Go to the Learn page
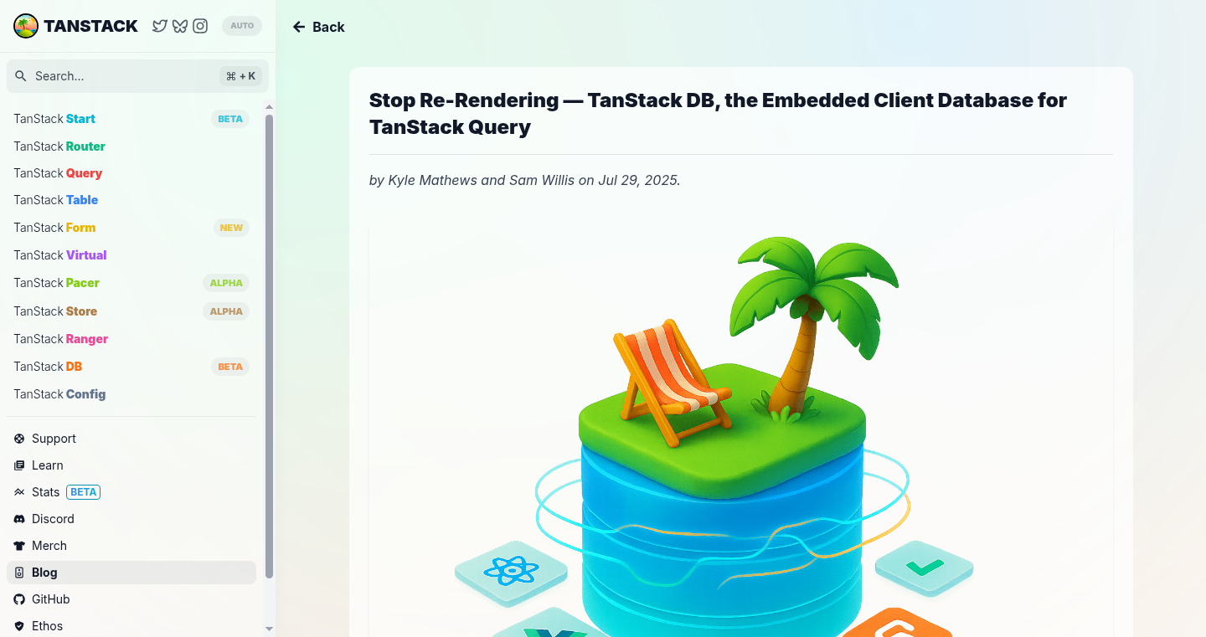1206x637 pixels. click(x=131, y=465)
